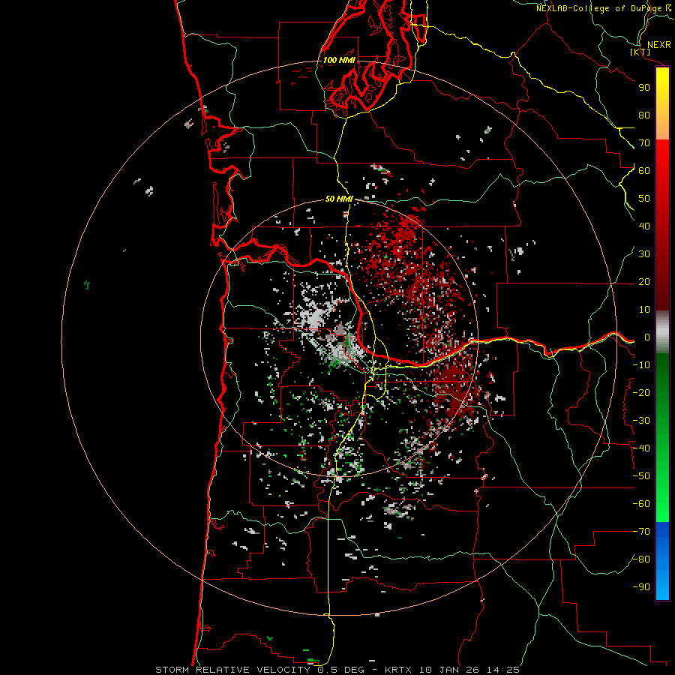Click the 60 value on velocity scale
Screen dimensions: 675x675
(x=644, y=171)
